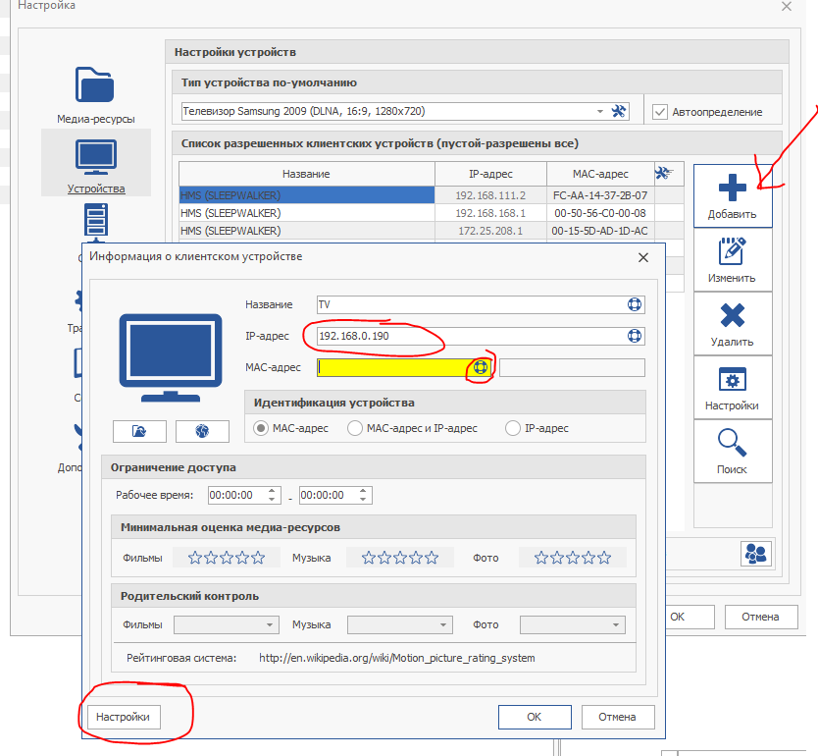Click the lookup icon in MAC-адрес field
This screenshot has height=756, width=818.
[481, 367]
